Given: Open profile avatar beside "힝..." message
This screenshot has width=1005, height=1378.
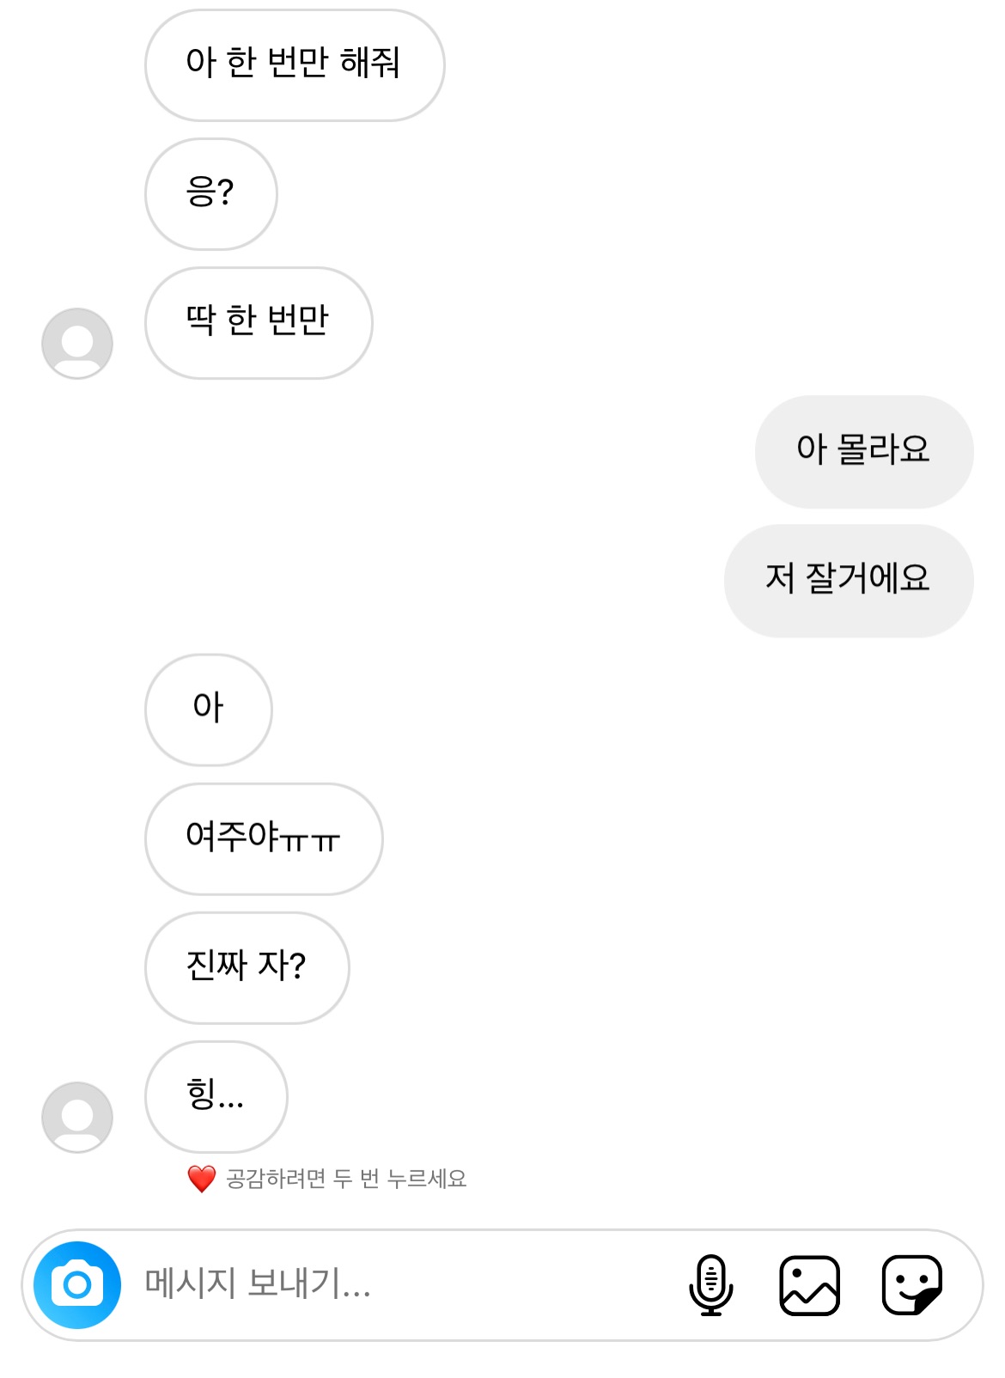Looking at the screenshot, I should [x=77, y=1117].
